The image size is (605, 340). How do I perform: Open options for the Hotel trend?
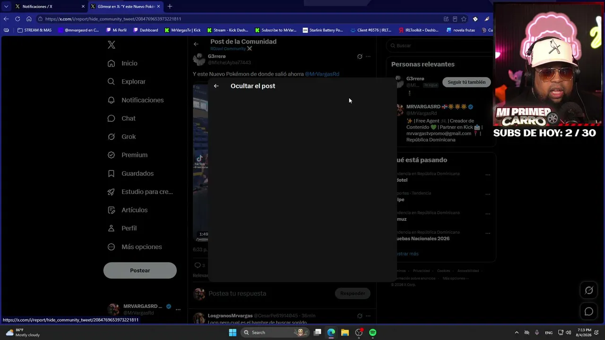click(488, 175)
